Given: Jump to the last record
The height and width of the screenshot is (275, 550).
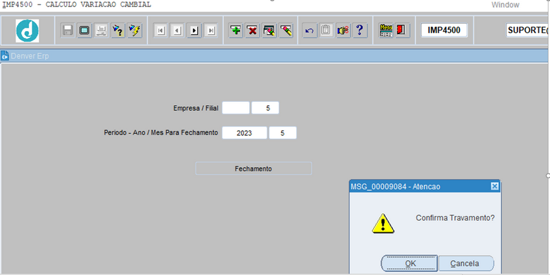Looking at the screenshot, I should 210,30.
